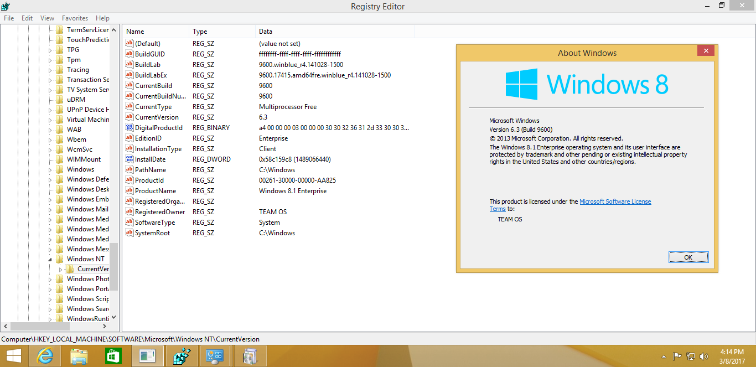This screenshot has height=367, width=756.
Task: Click the EditionID string value icon
Action: pyautogui.click(x=130, y=138)
